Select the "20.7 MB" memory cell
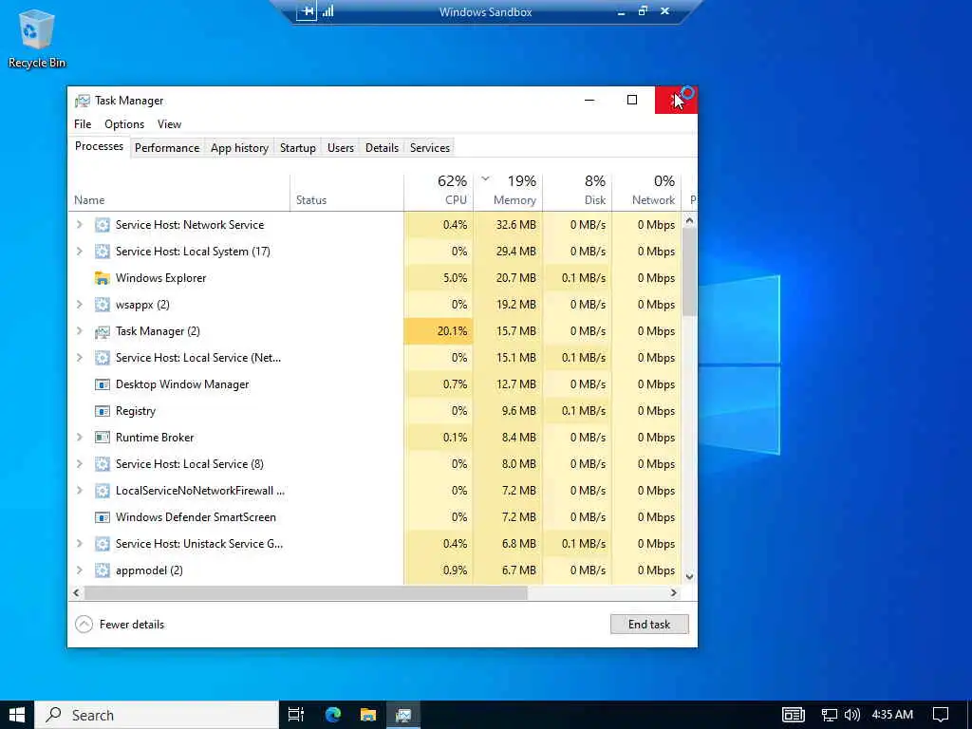This screenshot has height=729, width=972. (508, 278)
